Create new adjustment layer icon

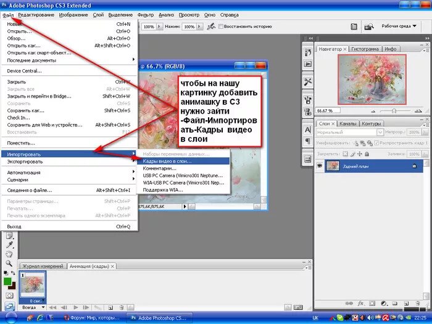(x=384, y=304)
